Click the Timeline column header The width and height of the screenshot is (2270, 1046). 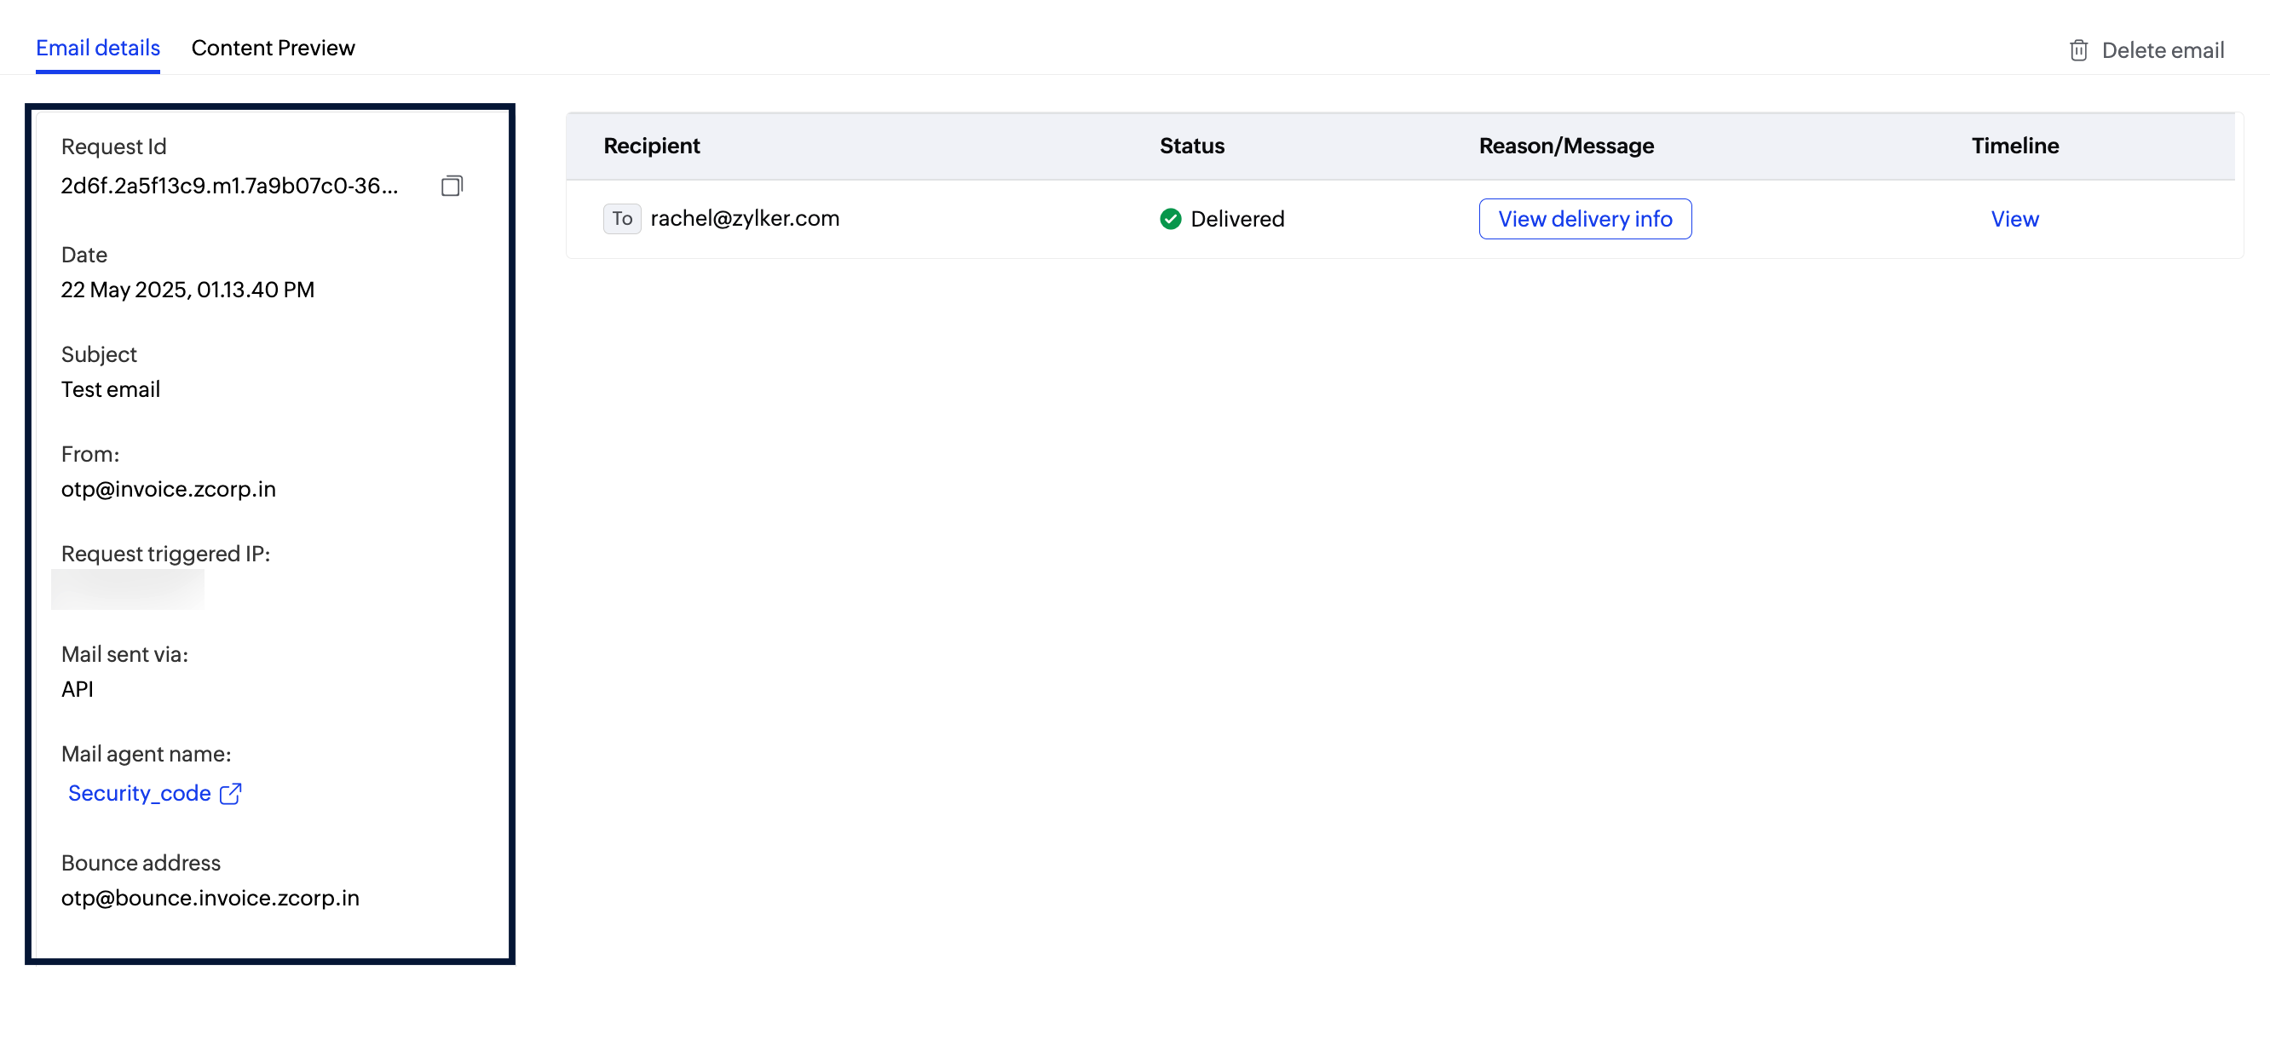2014,147
